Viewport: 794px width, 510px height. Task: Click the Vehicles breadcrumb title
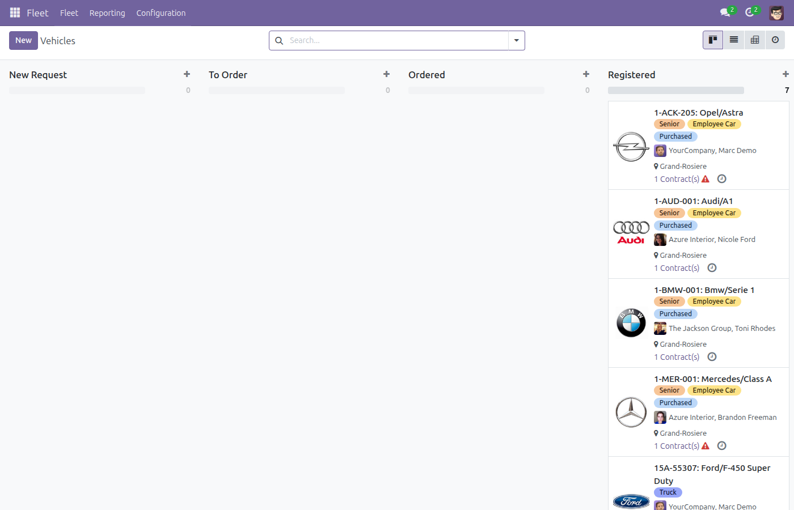click(x=58, y=41)
